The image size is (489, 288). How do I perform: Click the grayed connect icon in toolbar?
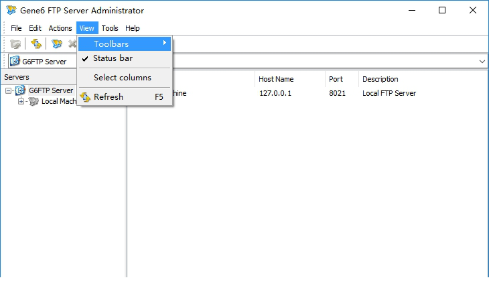tap(15, 44)
